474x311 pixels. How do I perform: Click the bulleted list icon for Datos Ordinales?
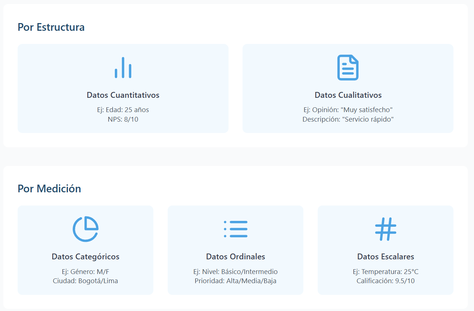click(236, 229)
